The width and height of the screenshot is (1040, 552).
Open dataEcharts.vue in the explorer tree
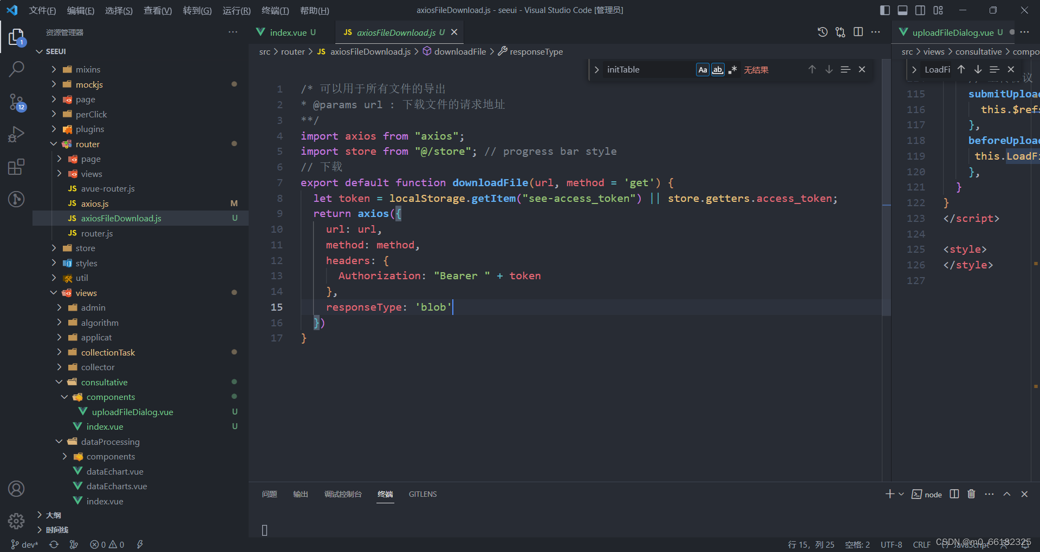click(140, 486)
